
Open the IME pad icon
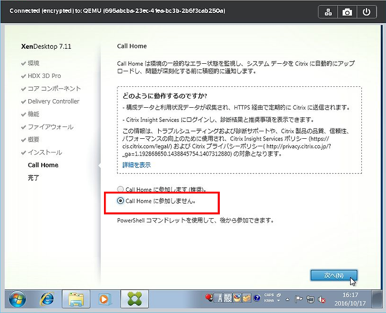(x=236, y=298)
